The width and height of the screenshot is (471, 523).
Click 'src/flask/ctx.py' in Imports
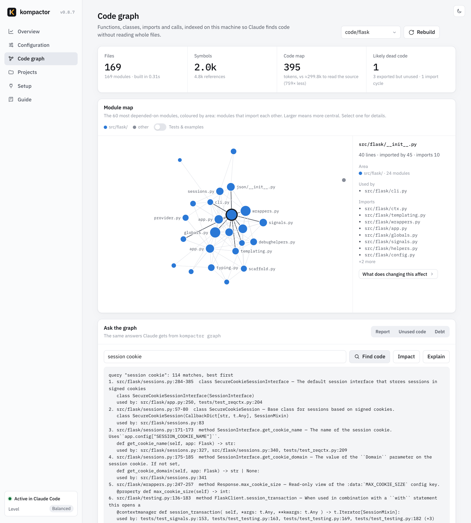386,209
